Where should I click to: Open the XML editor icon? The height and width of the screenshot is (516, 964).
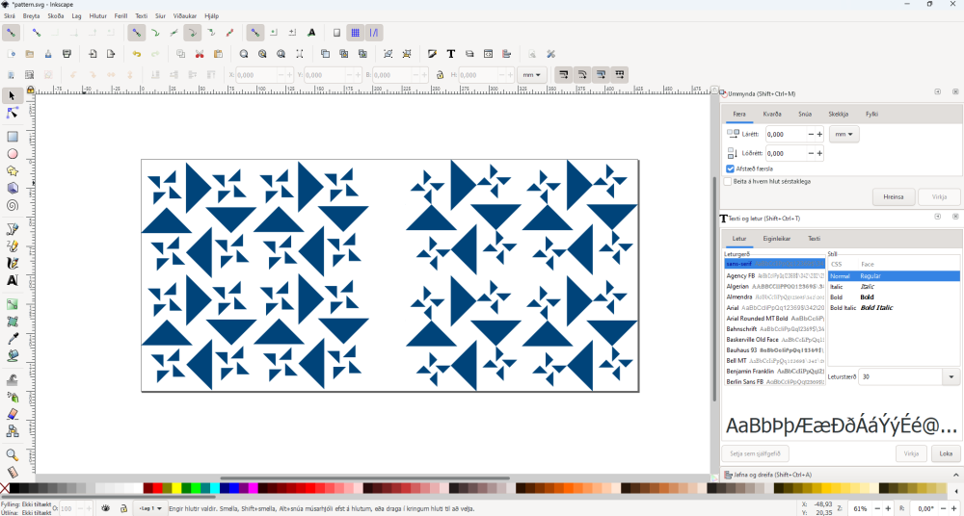click(x=488, y=54)
